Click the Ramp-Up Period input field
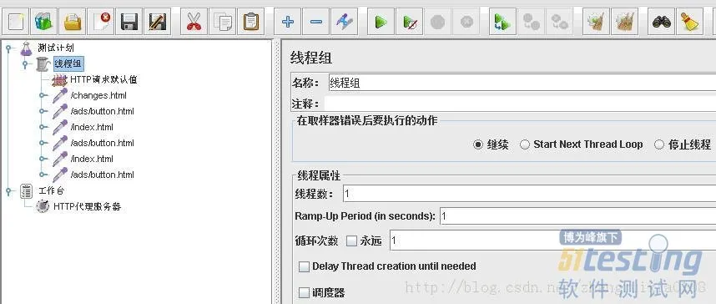Image resolution: width=716 pixels, height=304 pixels. pos(577,215)
